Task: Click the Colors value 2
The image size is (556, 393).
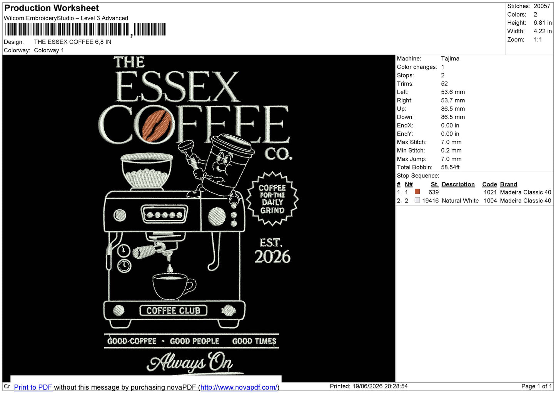Action: pos(536,15)
